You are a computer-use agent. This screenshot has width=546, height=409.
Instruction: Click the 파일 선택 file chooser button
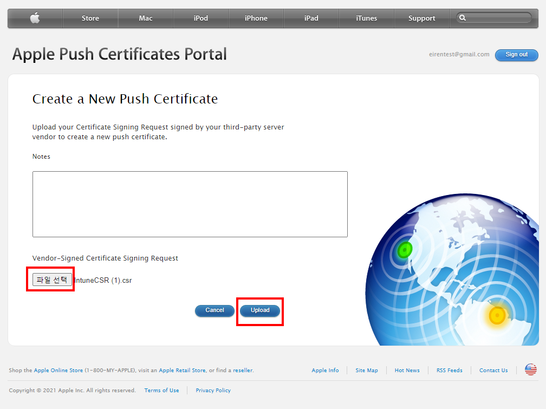click(x=52, y=280)
